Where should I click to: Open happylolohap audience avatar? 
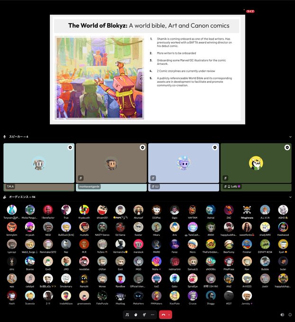pyautogui.click(x=283, y=278)
